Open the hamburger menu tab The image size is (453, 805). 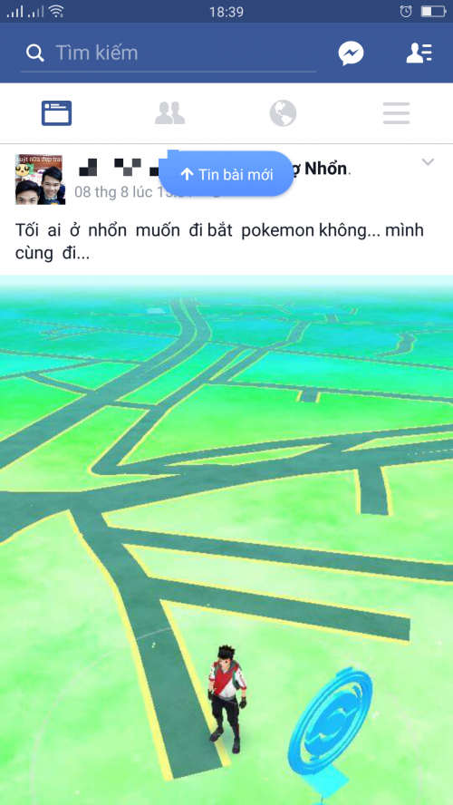pos(396,113)
